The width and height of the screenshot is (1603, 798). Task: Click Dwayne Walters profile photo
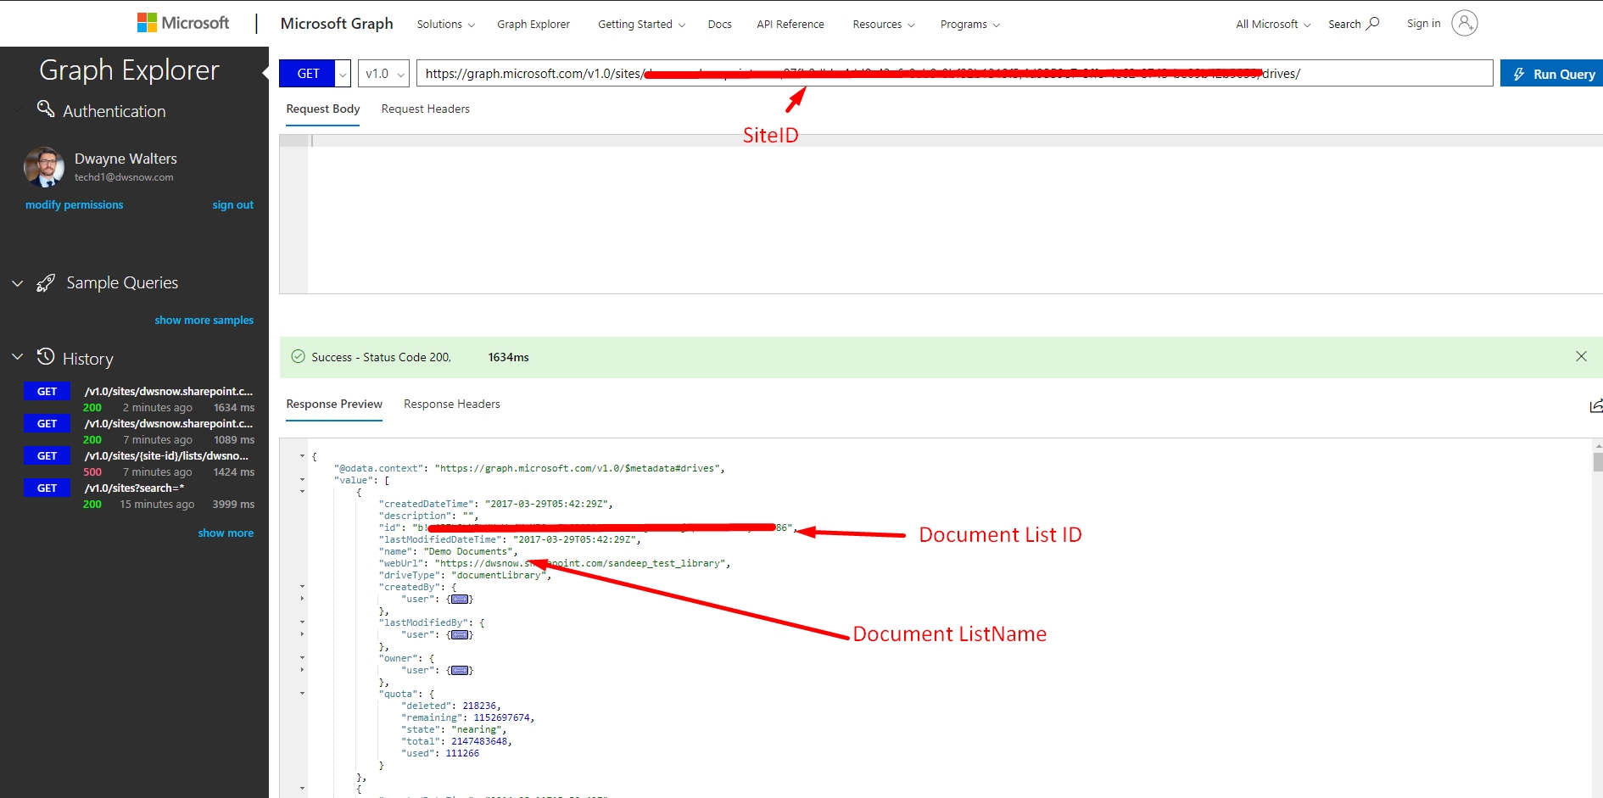click(44, 167)
